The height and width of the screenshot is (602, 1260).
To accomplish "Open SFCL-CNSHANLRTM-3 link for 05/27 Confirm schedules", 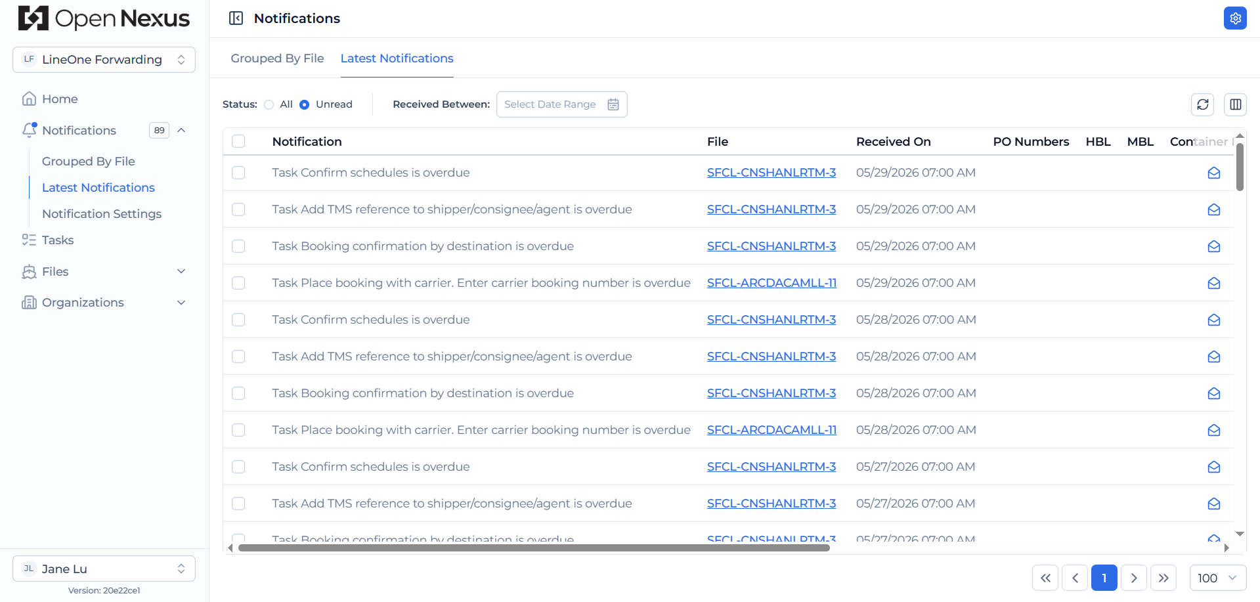I will pos(771,467).
